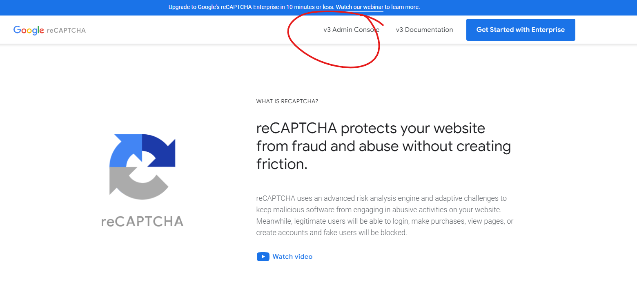Screen dimensions: 637x300
Task: Click 'to learn more' at the banner end
Action: click(402, 7)
